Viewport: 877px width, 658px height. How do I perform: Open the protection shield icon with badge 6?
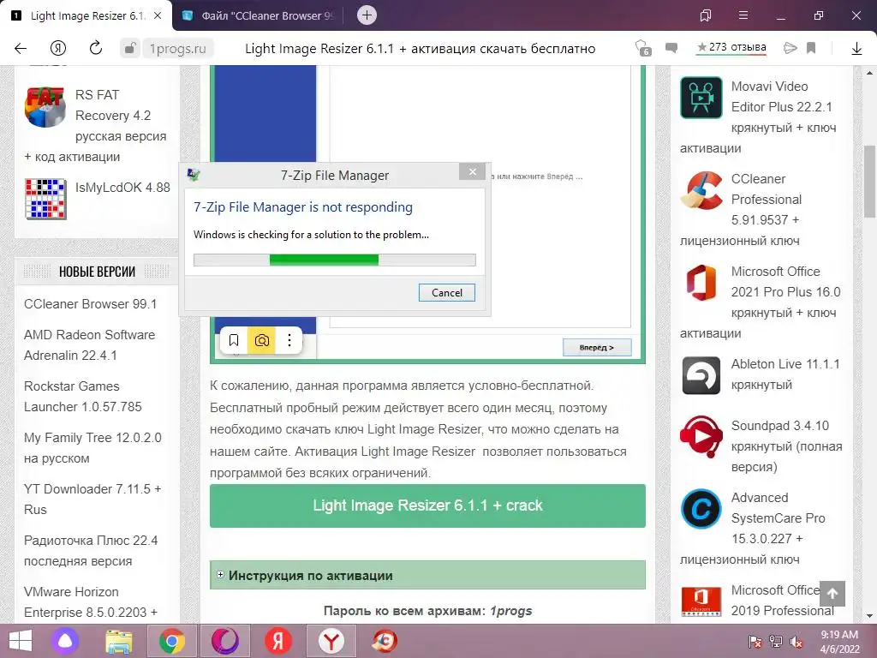[x=644, y=49]
